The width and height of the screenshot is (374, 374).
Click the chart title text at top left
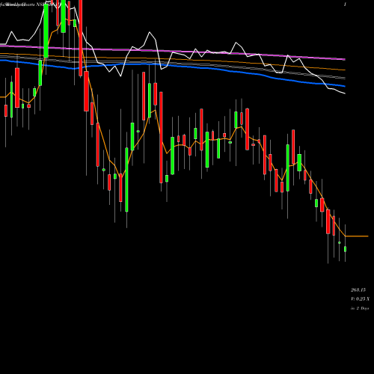[x=28, y=4]
